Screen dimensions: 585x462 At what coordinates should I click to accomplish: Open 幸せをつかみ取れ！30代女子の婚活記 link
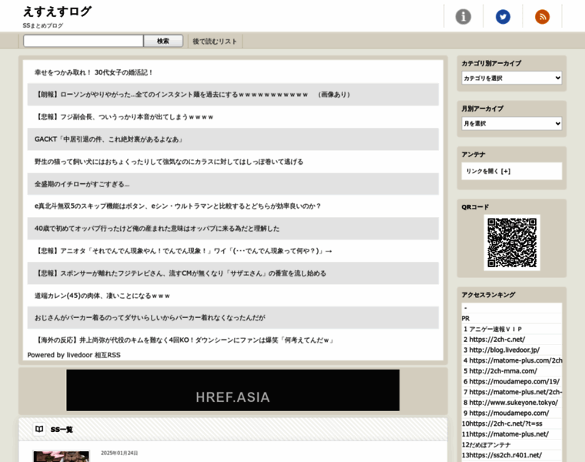click(93, 72)
